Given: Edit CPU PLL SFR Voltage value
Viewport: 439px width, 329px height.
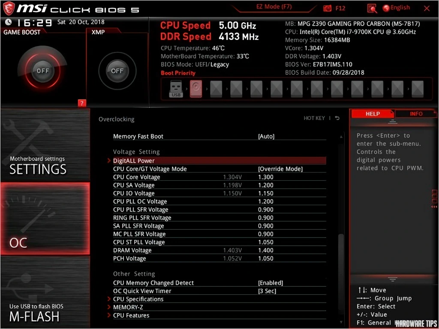Looking at the screenshot, I should 266,209.
